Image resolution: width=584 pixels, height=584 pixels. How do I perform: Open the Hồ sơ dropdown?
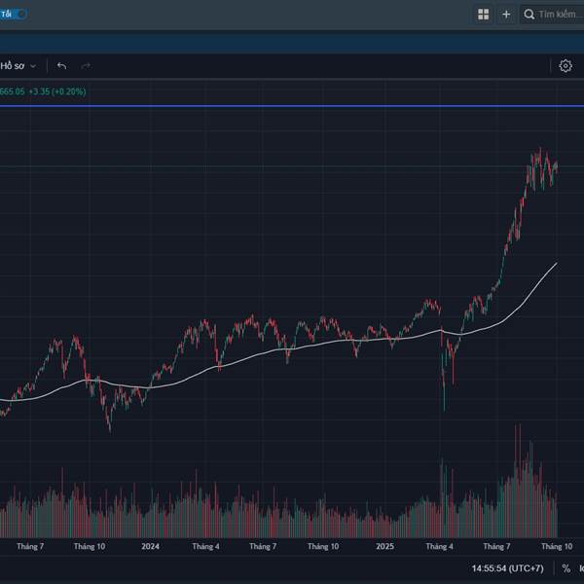click(x=18, y=66)
